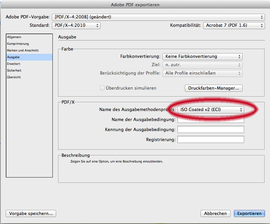Image resolution: width=270 pixels, height=224 pixels.
Task: Toggle the Überdrucken simulieren checkbox
Action: point(103,88)
